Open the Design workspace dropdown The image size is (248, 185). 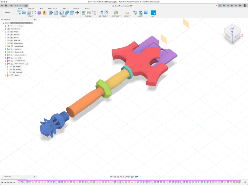pyautogui.click(x=8, y=12)
